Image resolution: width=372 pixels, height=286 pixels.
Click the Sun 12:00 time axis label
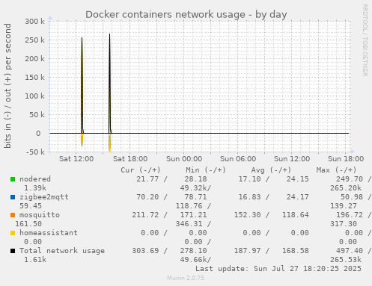coord(292,159)
